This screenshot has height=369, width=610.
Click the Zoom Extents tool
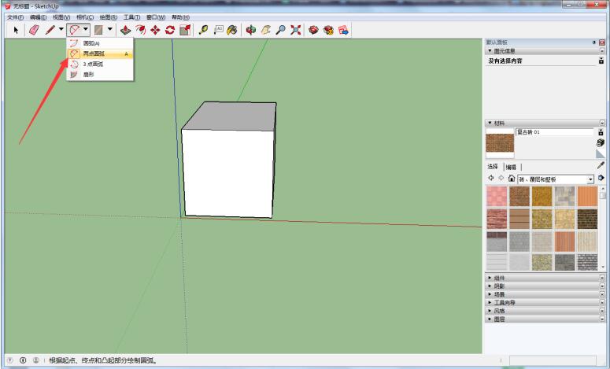(297, 30)
